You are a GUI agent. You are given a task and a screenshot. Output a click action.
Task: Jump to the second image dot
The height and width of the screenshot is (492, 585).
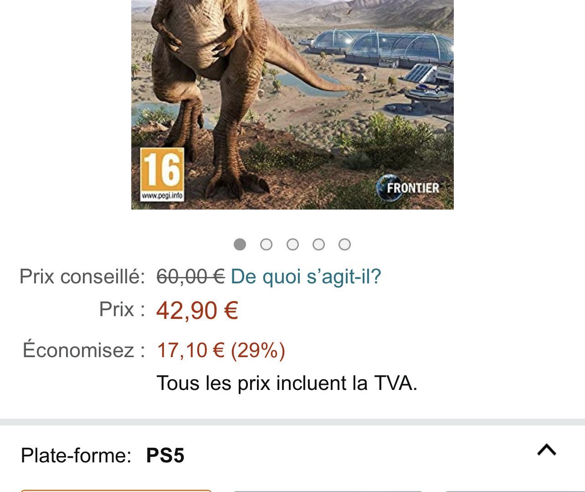click(x=266, y=245)
